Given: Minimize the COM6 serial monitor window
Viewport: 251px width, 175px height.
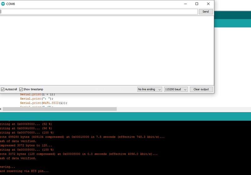Looking at the screenshot, I should click(185, 4).
